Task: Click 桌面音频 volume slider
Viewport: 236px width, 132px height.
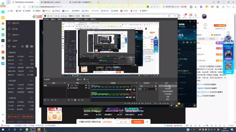Action: [x=110, y=97]
